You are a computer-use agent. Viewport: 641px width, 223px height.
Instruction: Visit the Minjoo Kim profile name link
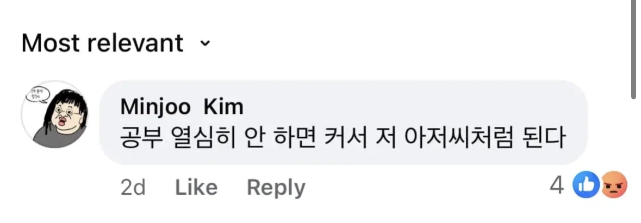pos(181,107)
